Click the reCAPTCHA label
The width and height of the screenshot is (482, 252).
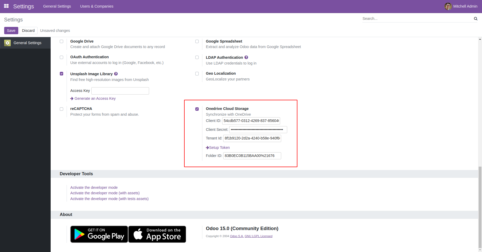tap(81, 109)
